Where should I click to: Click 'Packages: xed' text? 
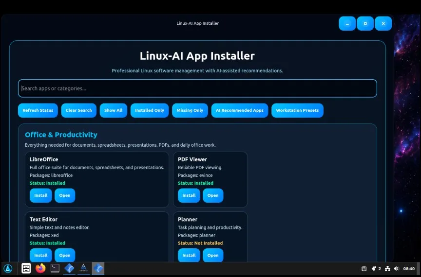click(44, 236)
